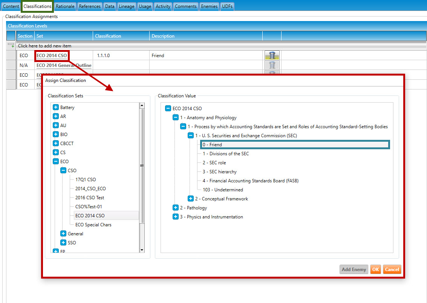
Task: Switch to the Rationale tab
Action: (x=66, y=6)
